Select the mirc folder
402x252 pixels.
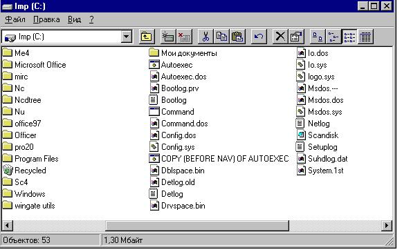pos(15,77)
